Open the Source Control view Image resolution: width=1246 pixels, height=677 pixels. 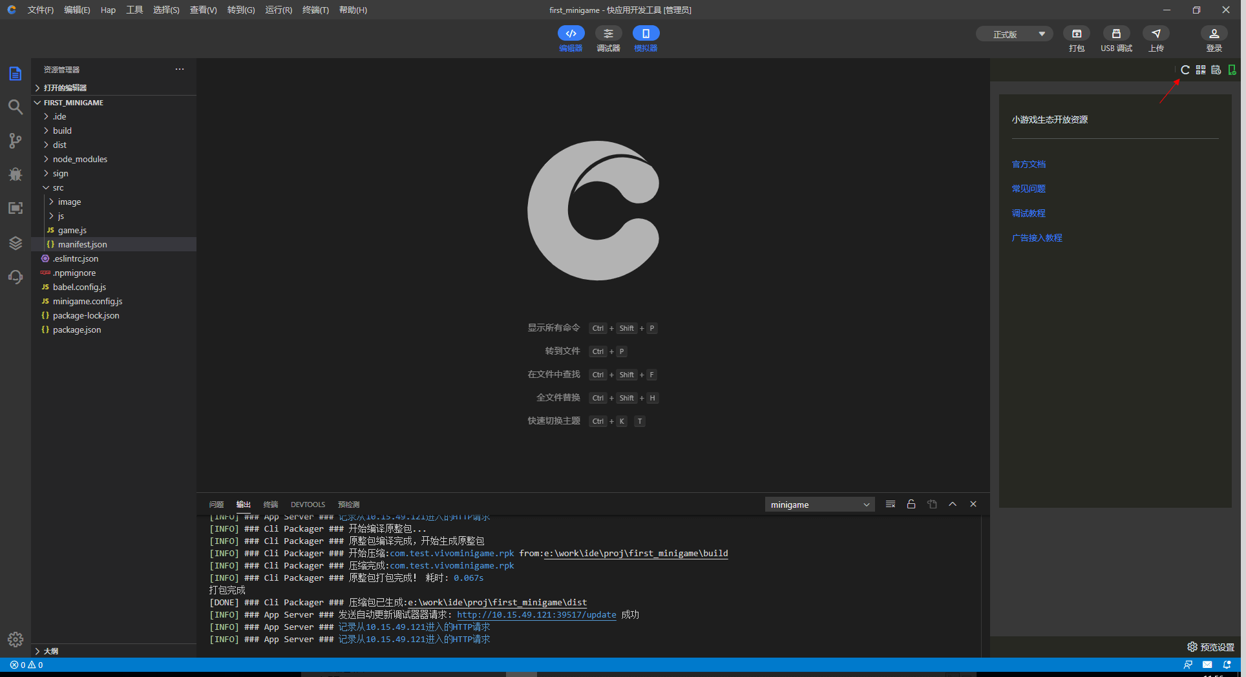[x=16, y=141]
